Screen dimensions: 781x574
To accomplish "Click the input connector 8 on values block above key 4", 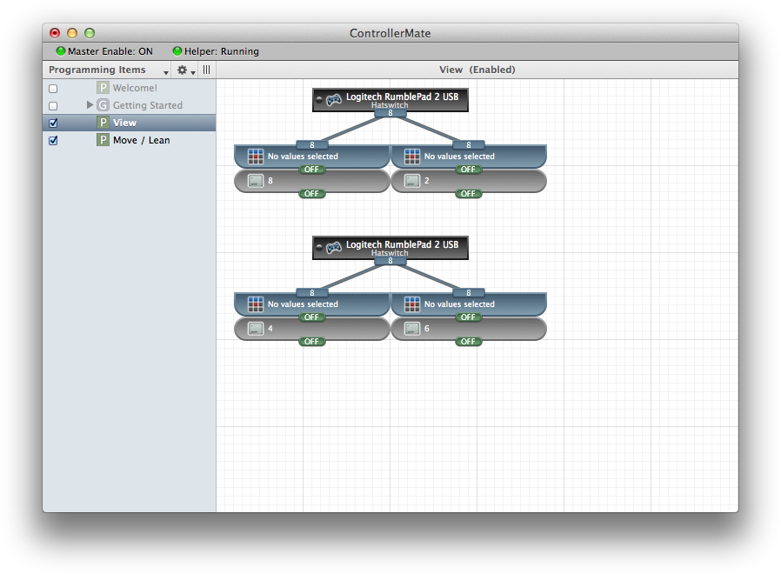I will coord(312,293).
